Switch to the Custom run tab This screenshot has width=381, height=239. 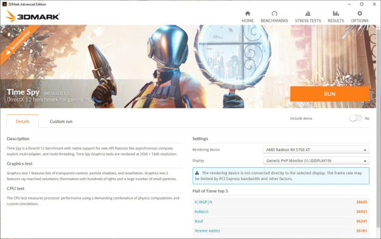(61, 121)
